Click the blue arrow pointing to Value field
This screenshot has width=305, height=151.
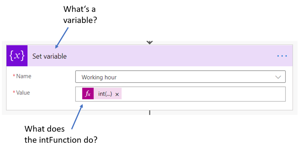tap(77, 116)
